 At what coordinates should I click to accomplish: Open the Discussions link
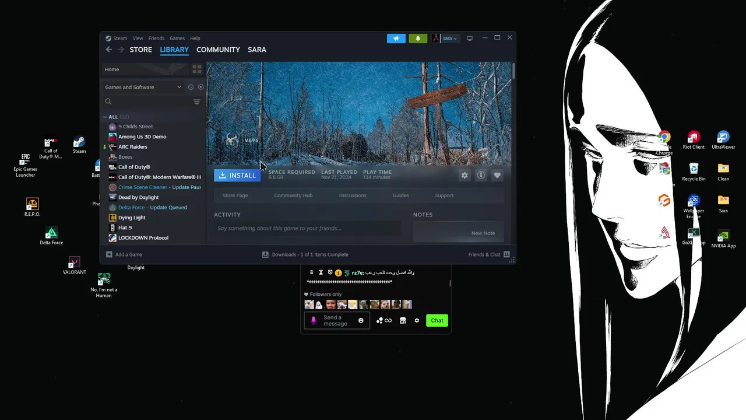[x=353, y=195]
